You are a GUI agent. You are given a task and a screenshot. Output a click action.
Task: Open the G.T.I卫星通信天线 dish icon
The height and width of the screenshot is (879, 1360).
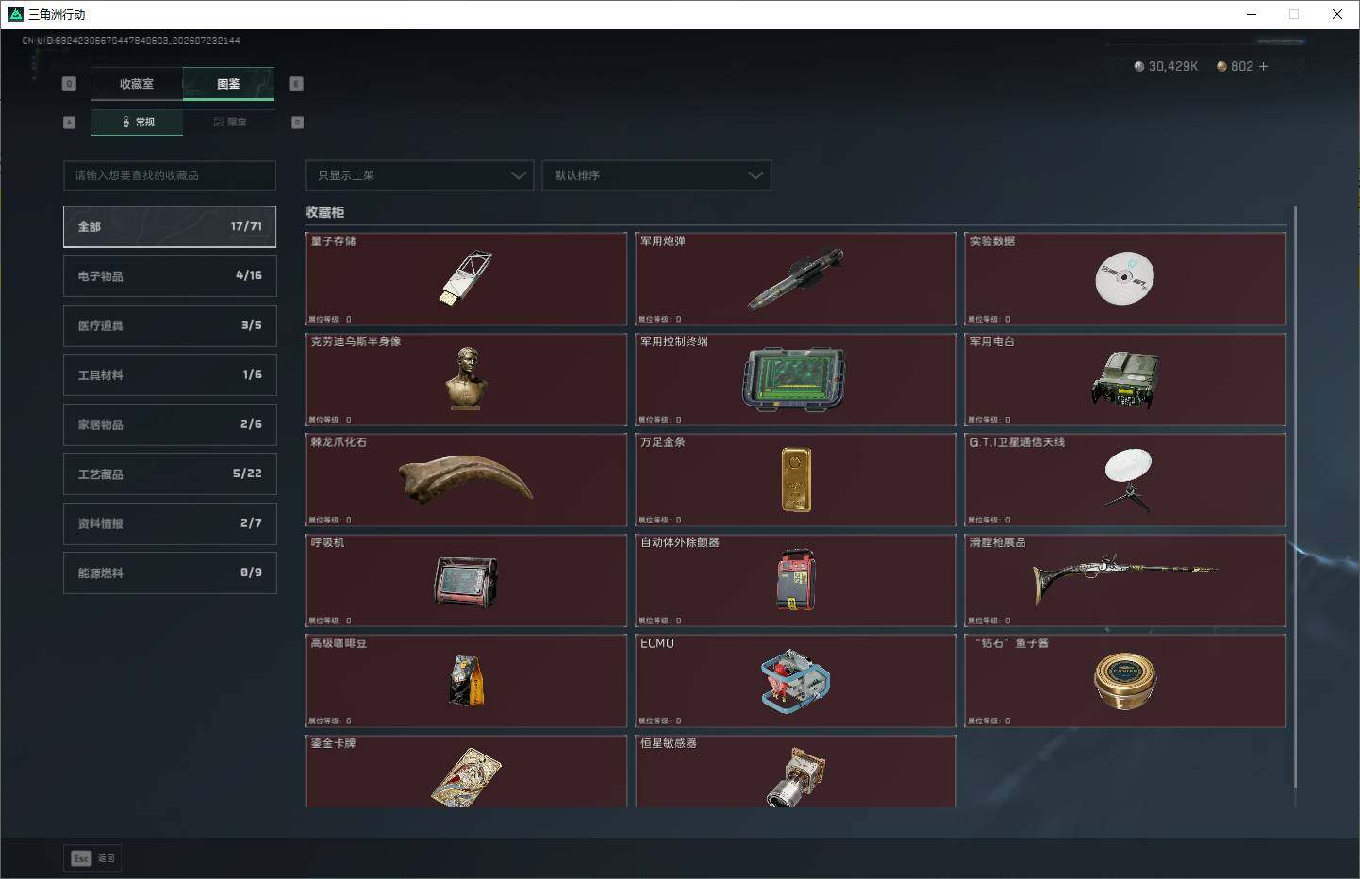(x=1126, y=480)
